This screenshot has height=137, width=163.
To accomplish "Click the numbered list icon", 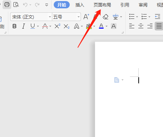I will tap(144, 17).
